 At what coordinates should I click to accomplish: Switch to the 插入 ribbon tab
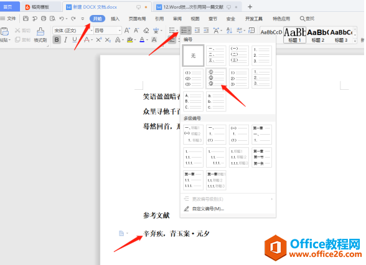(115, 19)
